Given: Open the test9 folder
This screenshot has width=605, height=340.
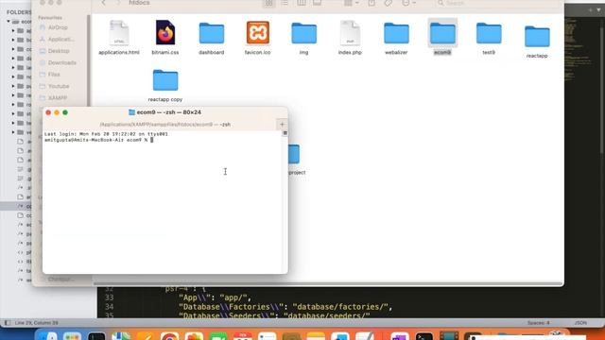Looking at the screenshot, I should [x=489, y=37].
